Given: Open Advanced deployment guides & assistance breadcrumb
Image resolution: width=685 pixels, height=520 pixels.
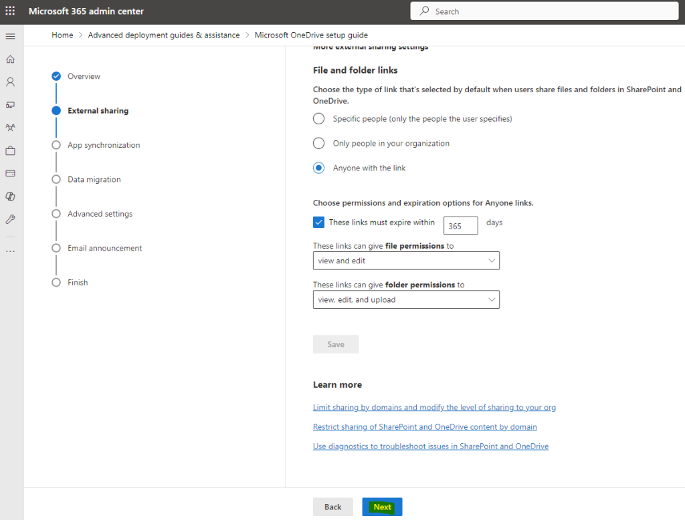Looking at the screenshot, I should pos(164,35).
